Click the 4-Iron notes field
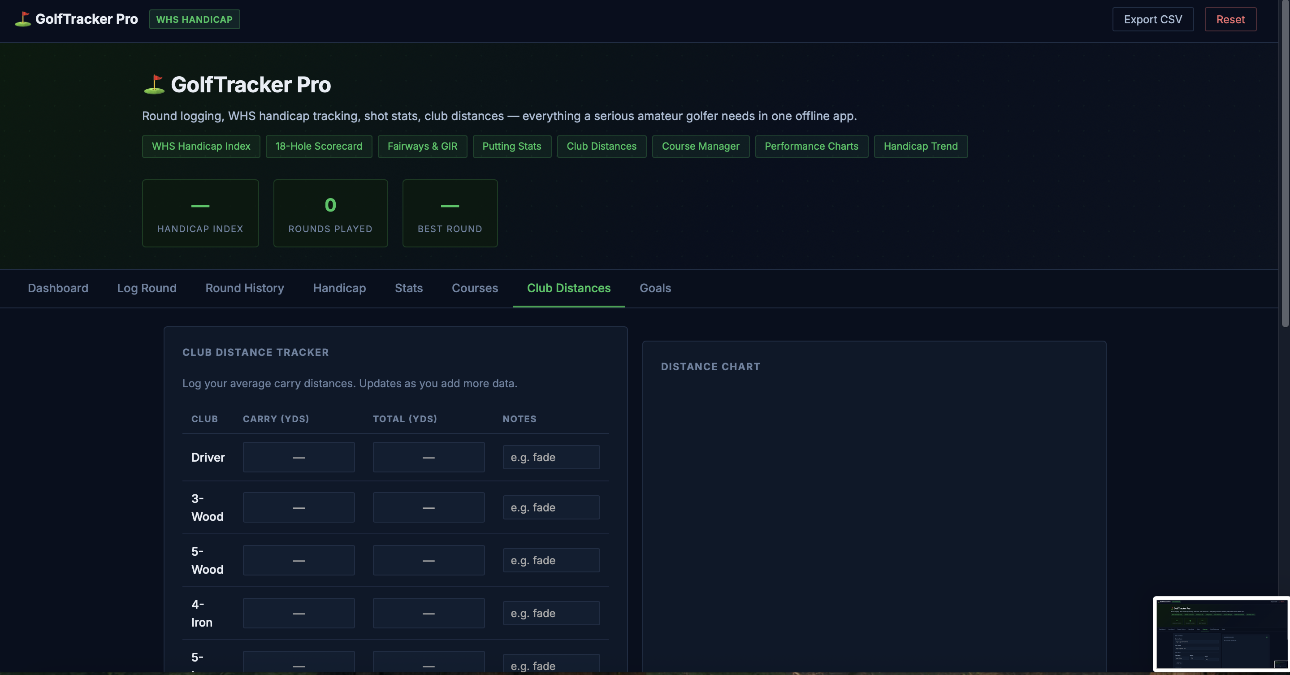Image resolution: width=1290 pixels, height=675 pixels. click(x=551, y=614)
